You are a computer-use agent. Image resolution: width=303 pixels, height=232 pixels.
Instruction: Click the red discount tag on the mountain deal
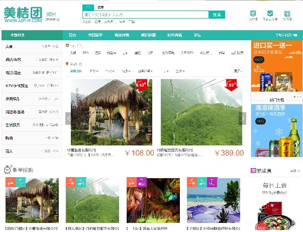pos(231,85)
